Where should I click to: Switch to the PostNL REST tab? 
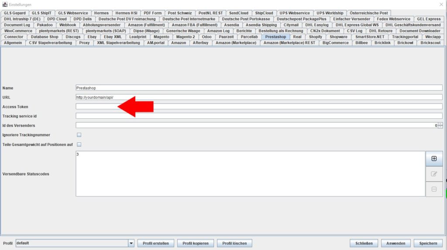coord(210,13)
